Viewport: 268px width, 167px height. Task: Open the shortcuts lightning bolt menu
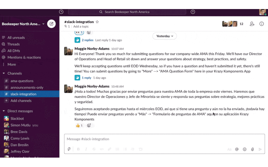coord(69,149)
